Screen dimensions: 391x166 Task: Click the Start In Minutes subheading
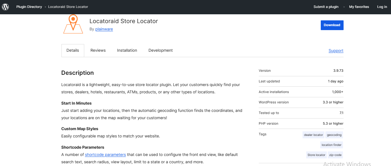pyautogui.click(x=76, y=103)
